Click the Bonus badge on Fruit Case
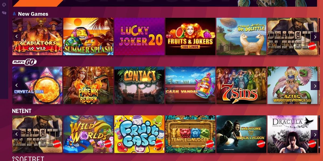Screen dimensions: 323x161 coord(159,144)
